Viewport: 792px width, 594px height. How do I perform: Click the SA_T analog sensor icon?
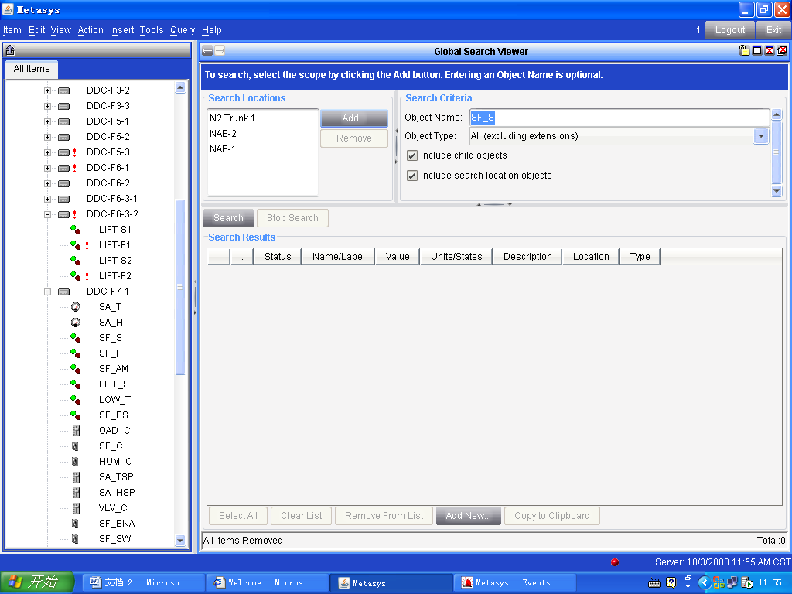click(75, 307)
